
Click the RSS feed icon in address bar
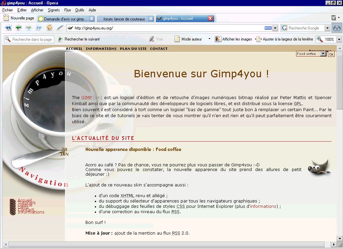coord(268,28)
